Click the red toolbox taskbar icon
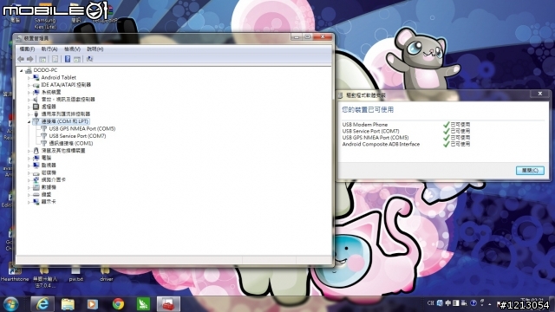Image resolution: width=555 pixels, height=312 pixels. [x=168, y=304]
